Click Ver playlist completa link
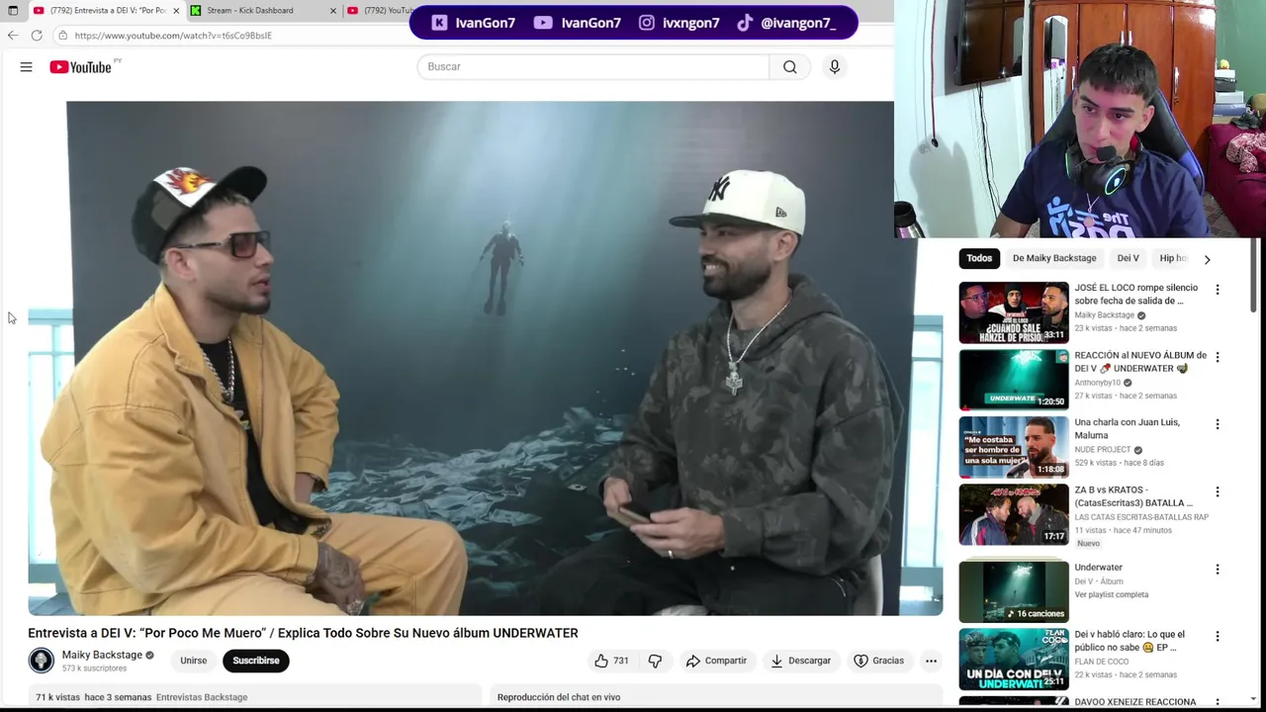1266x712 pixels. point(1111,594)
